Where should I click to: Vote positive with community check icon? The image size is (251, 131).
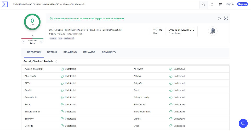(41, 42)
